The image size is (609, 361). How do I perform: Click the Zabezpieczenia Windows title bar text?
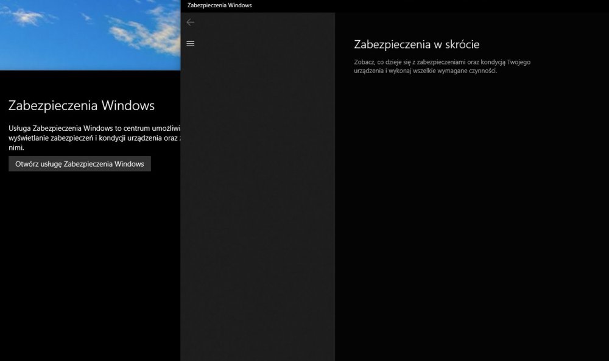click(x=219, y=5)
